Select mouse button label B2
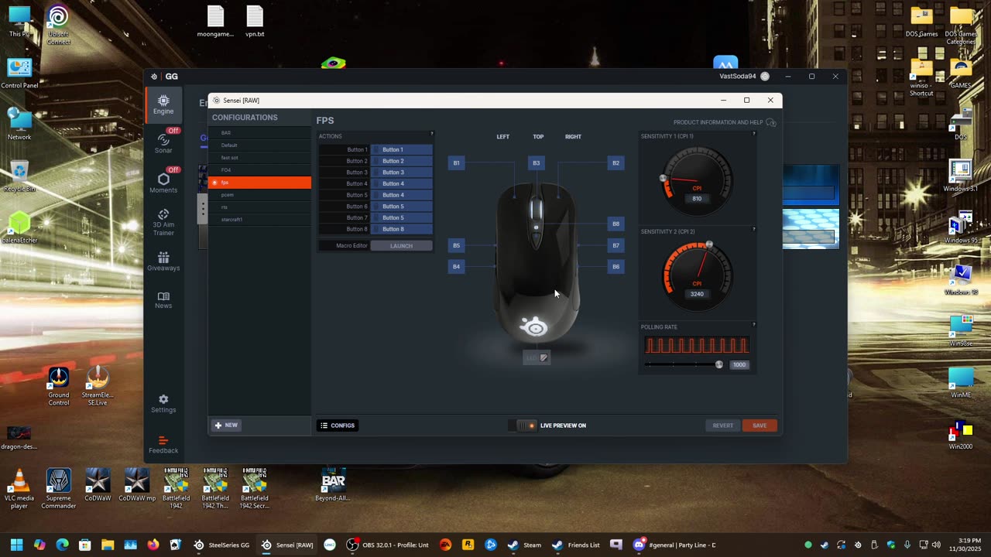 point(616,162)
